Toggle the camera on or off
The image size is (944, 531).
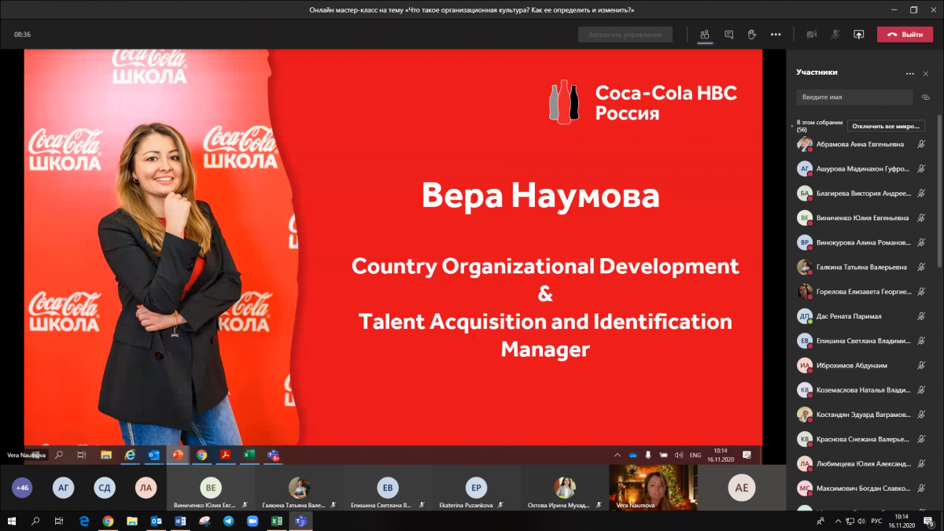tap(811, 35)
